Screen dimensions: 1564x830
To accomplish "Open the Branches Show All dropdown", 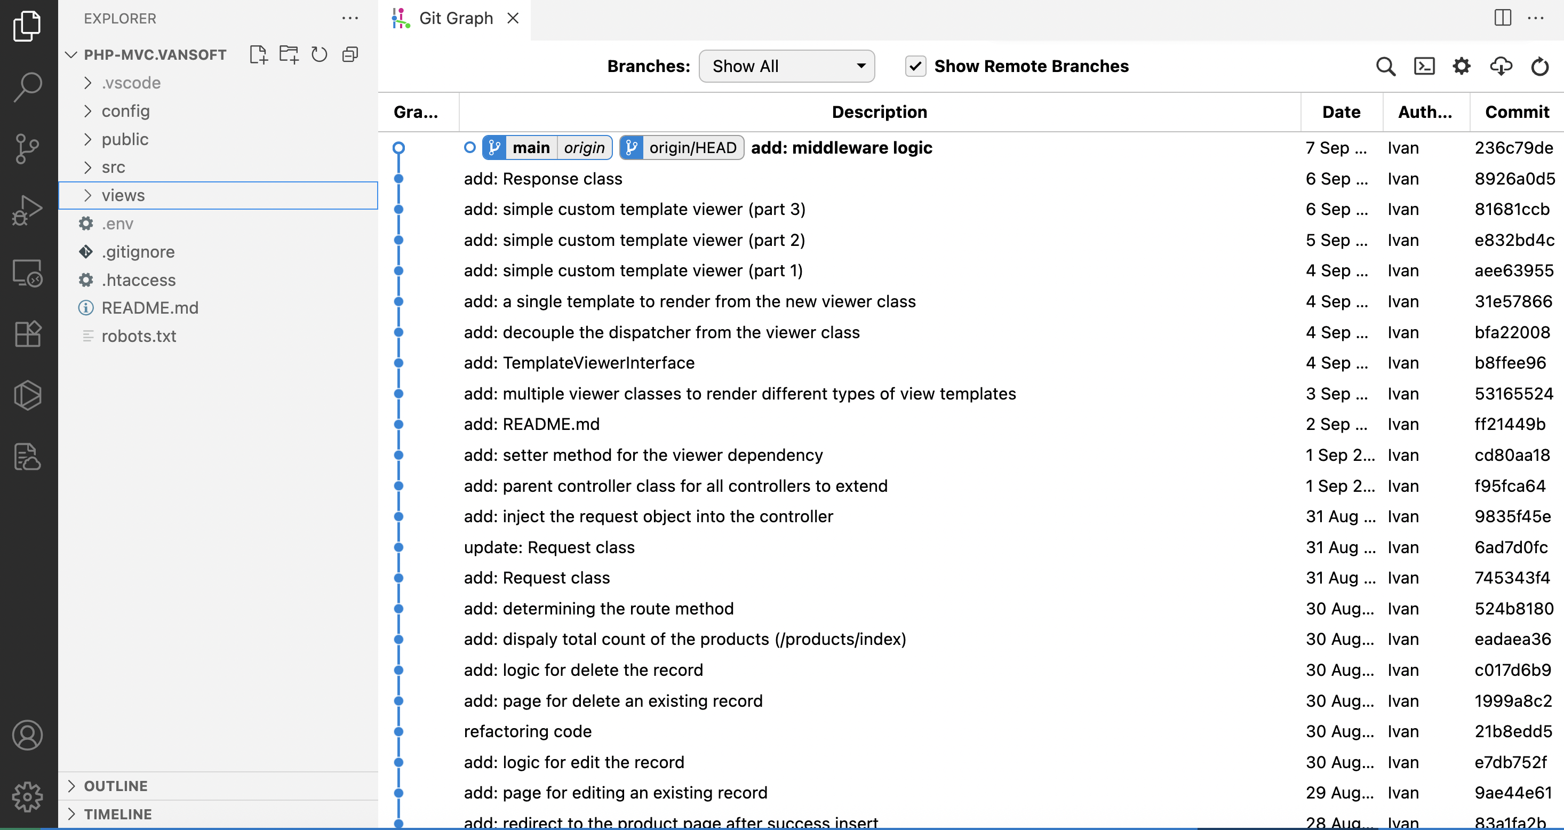I will [786, 66].
